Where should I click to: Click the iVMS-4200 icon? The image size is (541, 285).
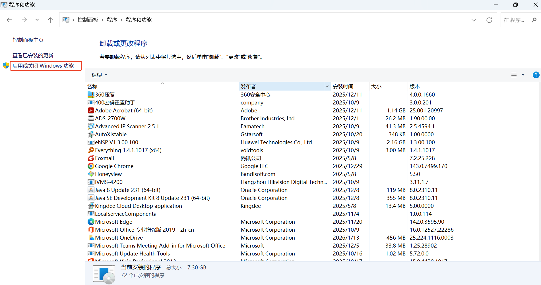click(91, 182)
